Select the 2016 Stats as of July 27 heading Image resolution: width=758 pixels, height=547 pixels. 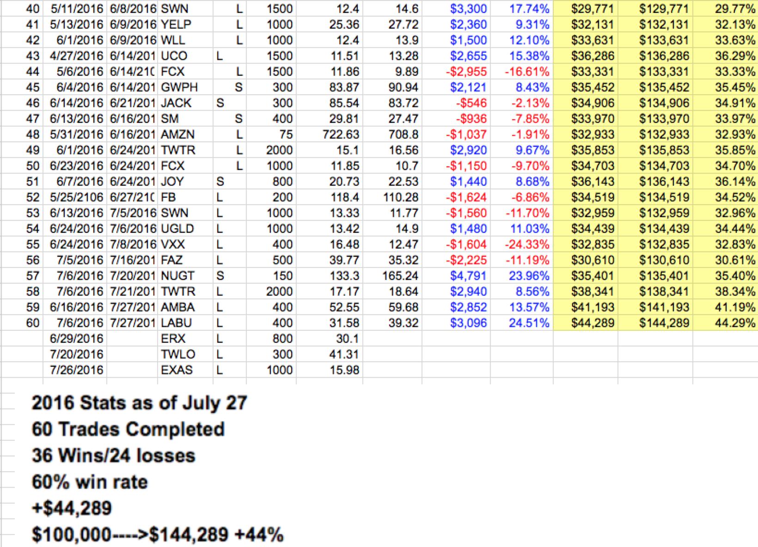tap(140, 403)
